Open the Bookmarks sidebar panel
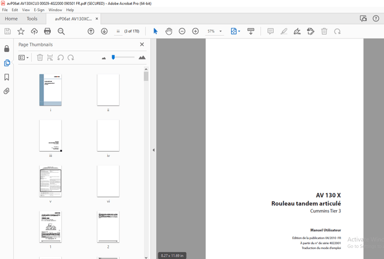 point(7,77)
